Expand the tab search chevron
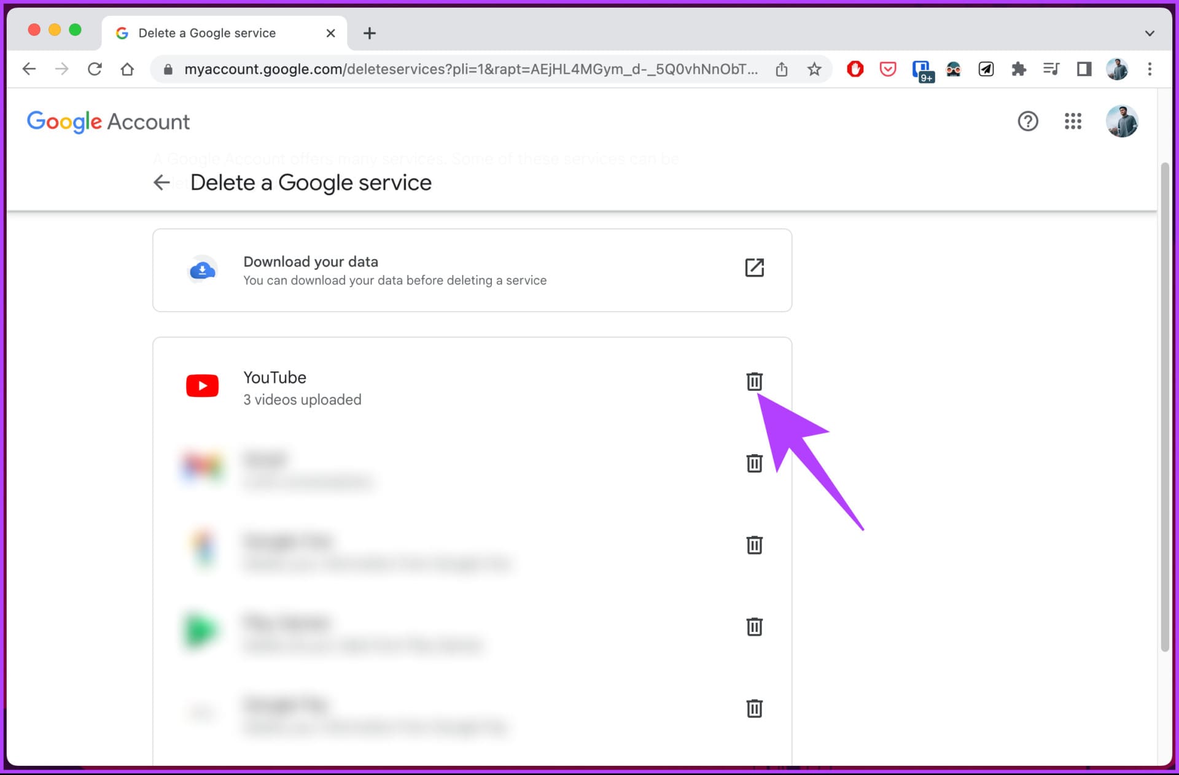This screenshot has width=1179, height=775. coord(1150,33)
